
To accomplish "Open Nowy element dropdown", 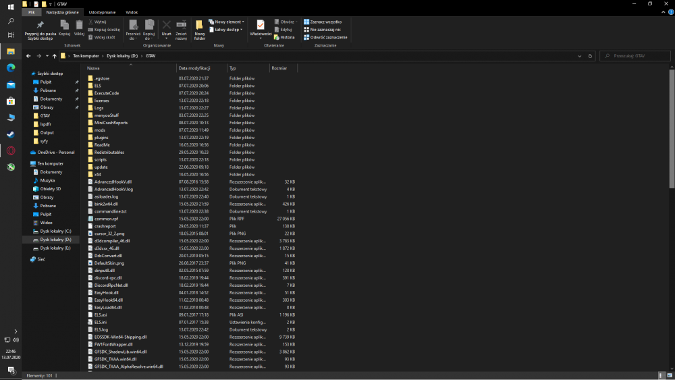I will [x=226, y=22].
